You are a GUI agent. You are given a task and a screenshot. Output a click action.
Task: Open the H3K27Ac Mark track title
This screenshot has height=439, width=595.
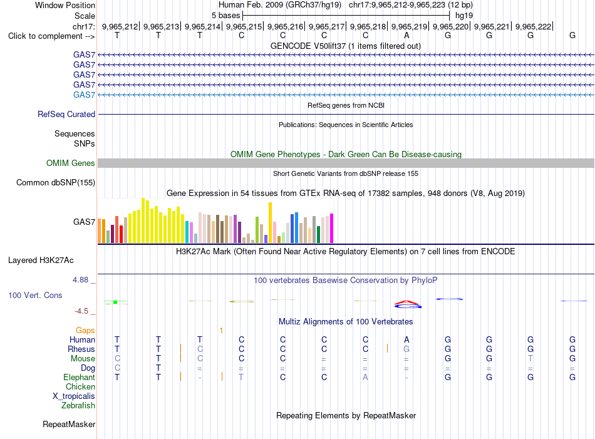(346, 252)
